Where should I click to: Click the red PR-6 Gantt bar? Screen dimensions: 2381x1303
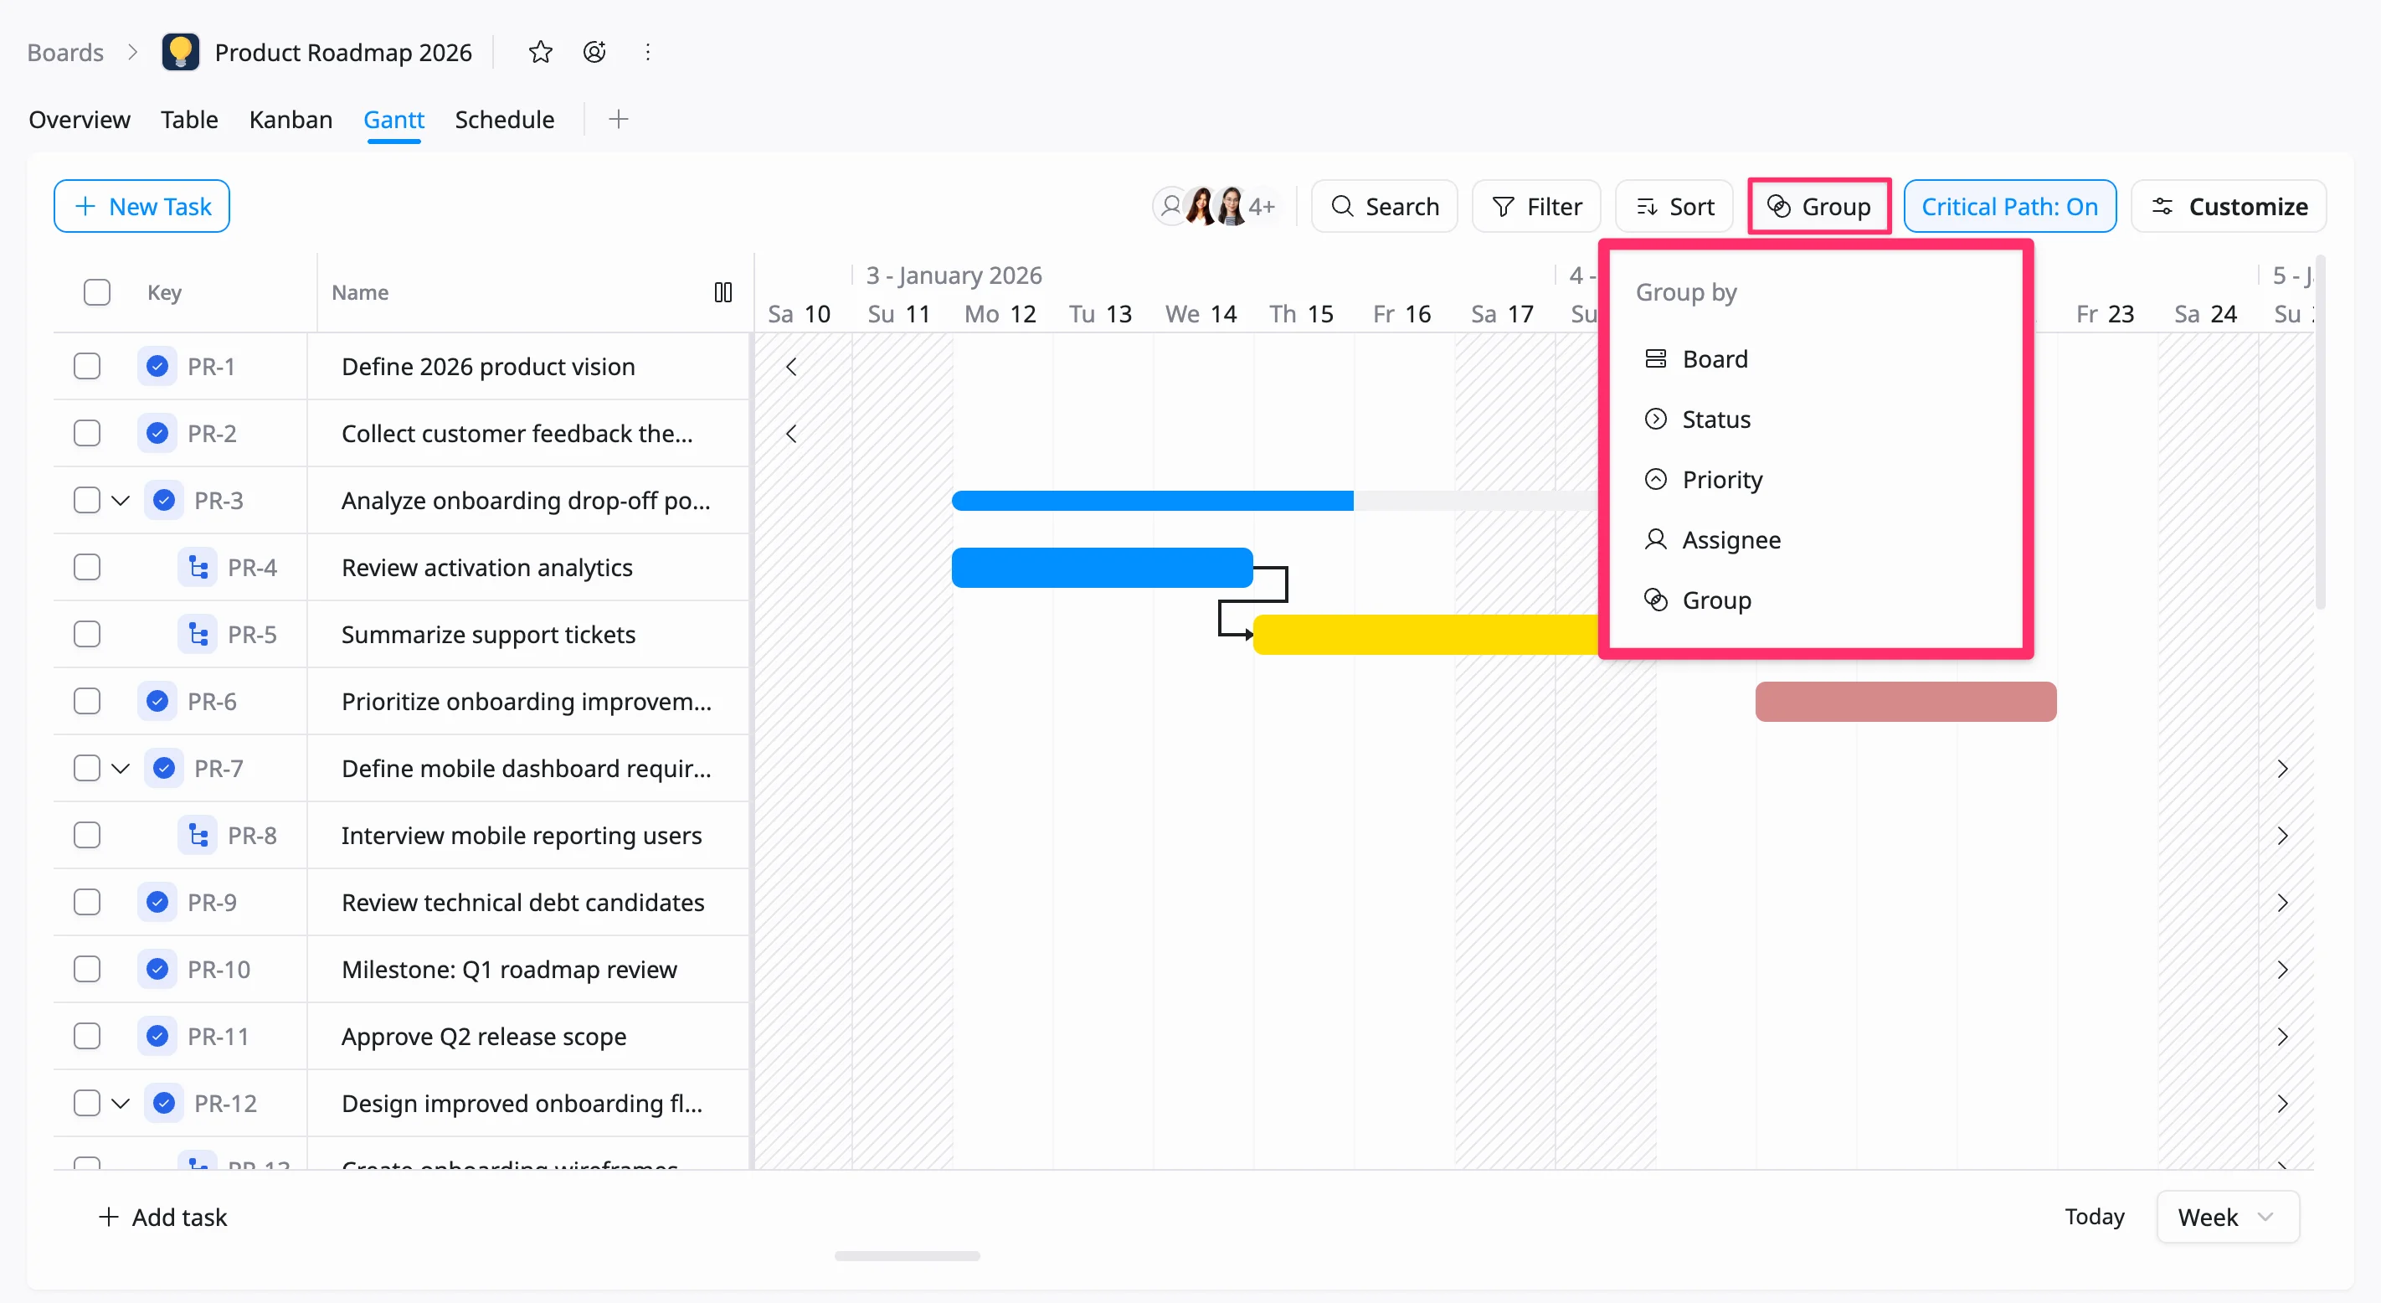[x=1906, y=702]
